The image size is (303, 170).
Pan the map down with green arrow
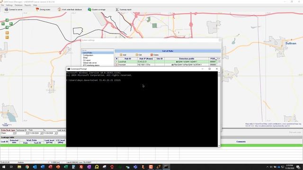[7, 27]
